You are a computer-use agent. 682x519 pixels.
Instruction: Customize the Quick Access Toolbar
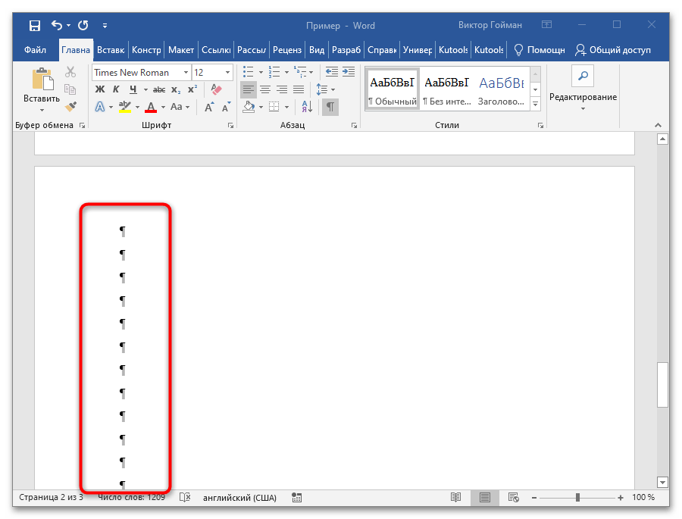coord(105,26)
